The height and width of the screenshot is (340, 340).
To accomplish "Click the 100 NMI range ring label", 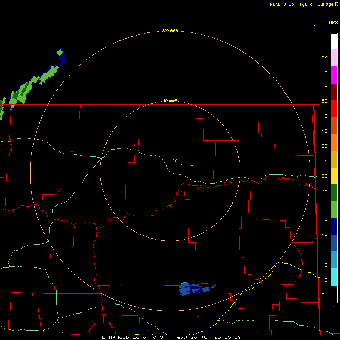I will 170,31.
